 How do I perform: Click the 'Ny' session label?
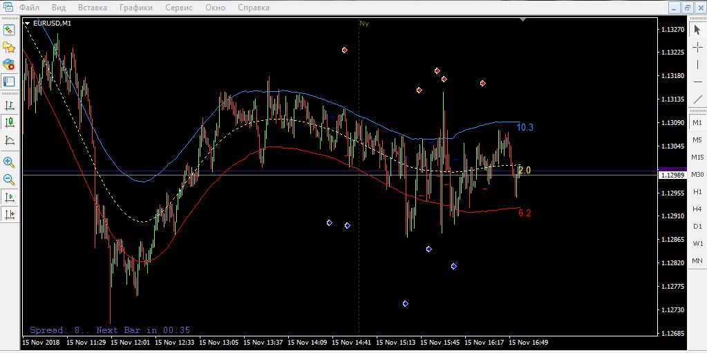click(364, 23)
